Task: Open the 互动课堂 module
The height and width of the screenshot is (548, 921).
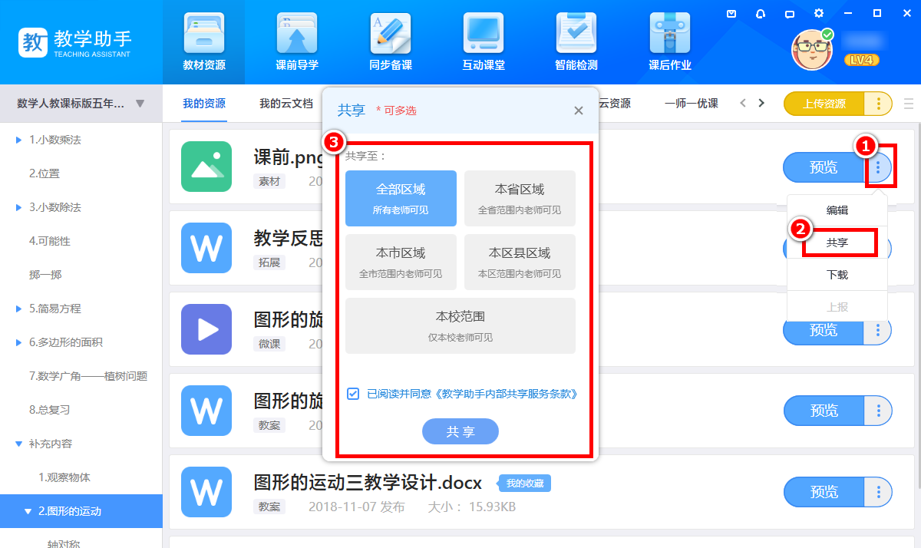Action: point(484,34)
